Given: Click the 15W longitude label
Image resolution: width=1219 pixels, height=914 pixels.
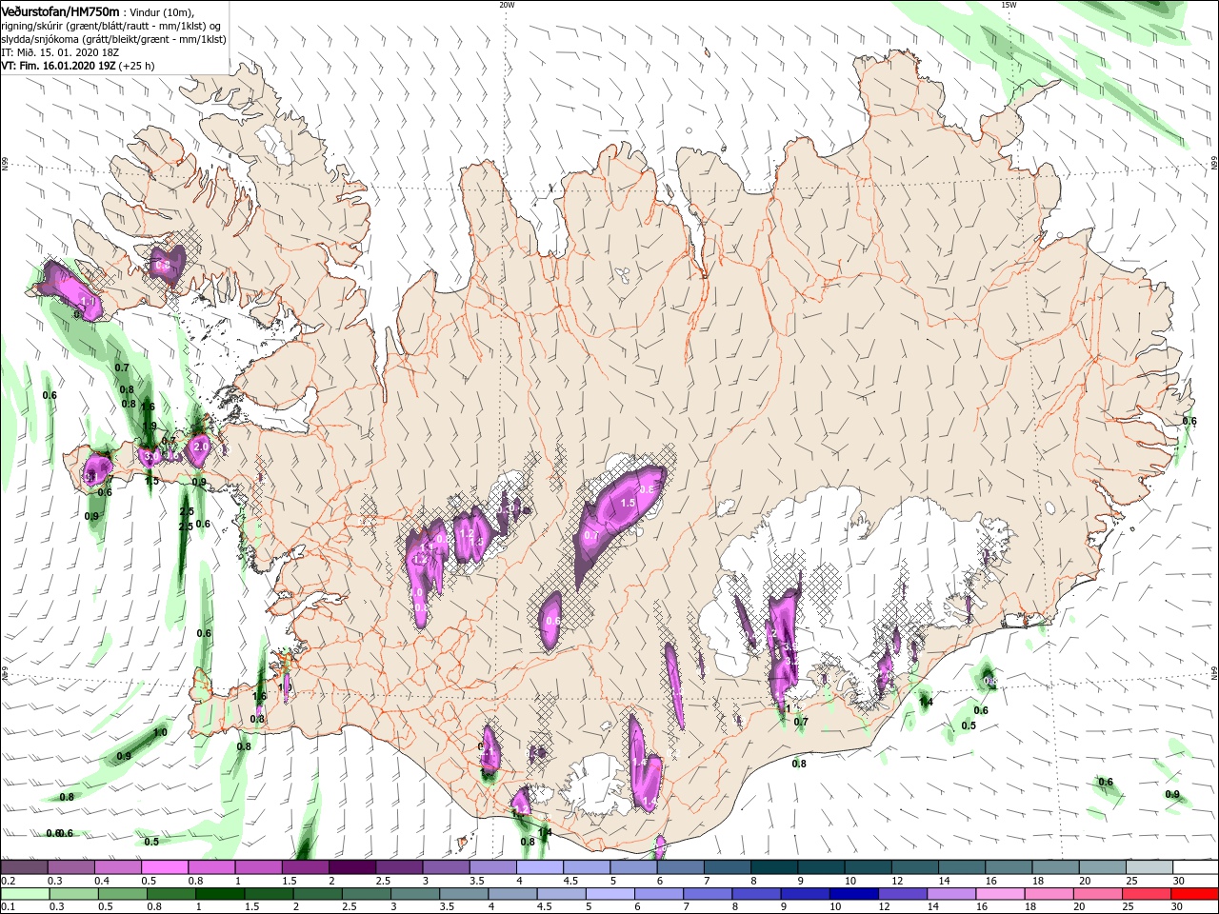Looking at the screenshot, I should pos(1009,5).
